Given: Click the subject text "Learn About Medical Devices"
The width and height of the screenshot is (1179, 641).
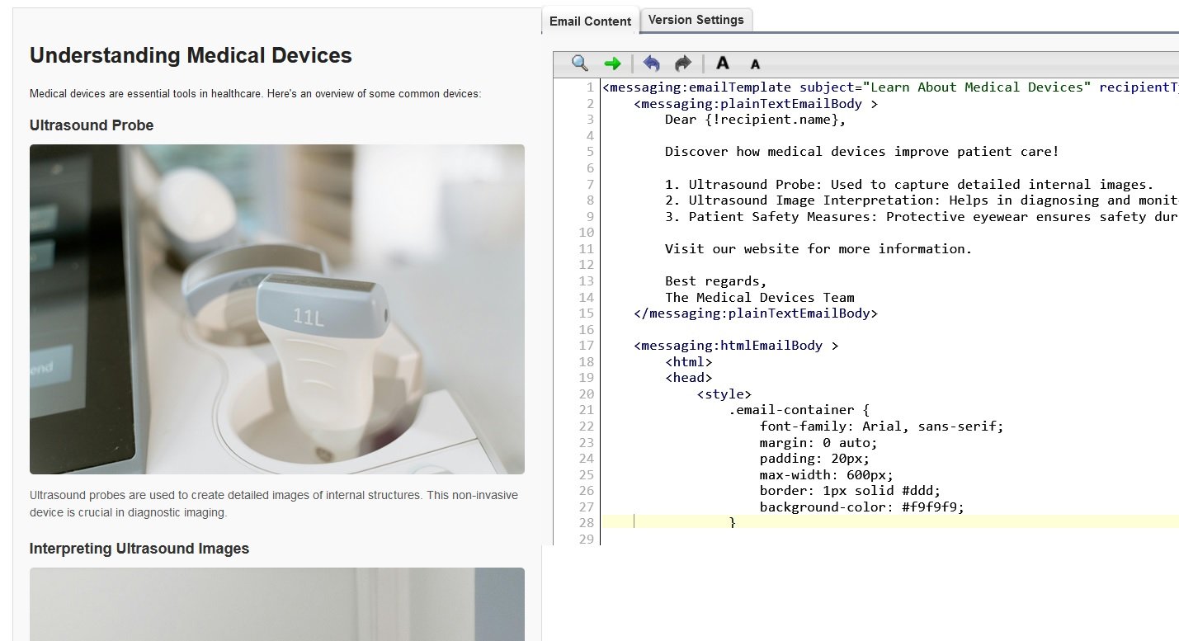Looking at the screenshot, I should pyautogui.click(x=976, y=87).
